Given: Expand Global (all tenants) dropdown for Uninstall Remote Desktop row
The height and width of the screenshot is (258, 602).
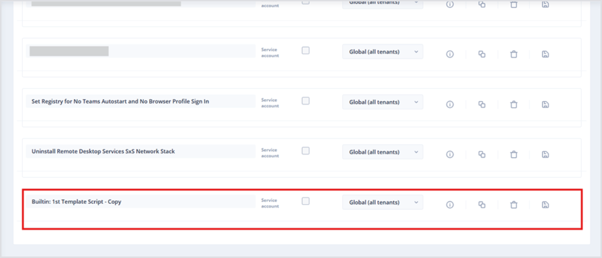Looking at the screenshot, I should [x=382, y=152].
